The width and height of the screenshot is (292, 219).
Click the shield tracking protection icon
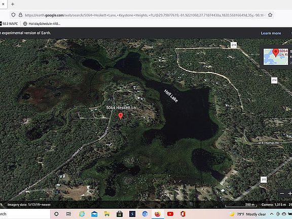tap(13, 15)
